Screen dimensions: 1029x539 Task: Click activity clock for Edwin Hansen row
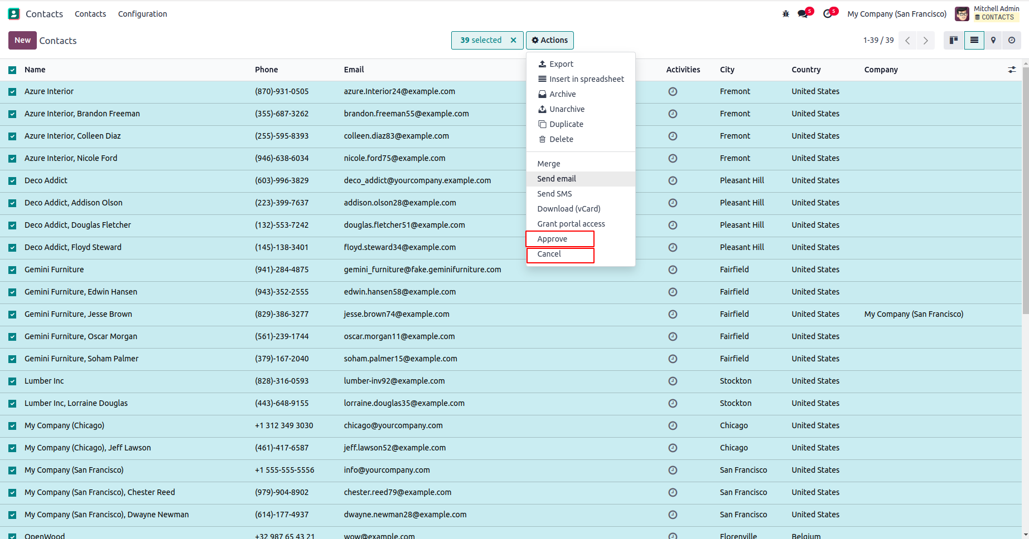(x=673, y=292)
